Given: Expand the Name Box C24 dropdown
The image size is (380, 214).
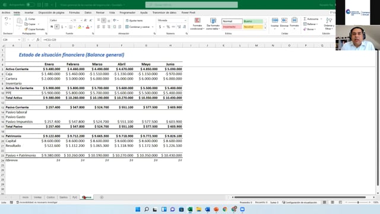Looking at the screenshot, I should tap(19, 40).
